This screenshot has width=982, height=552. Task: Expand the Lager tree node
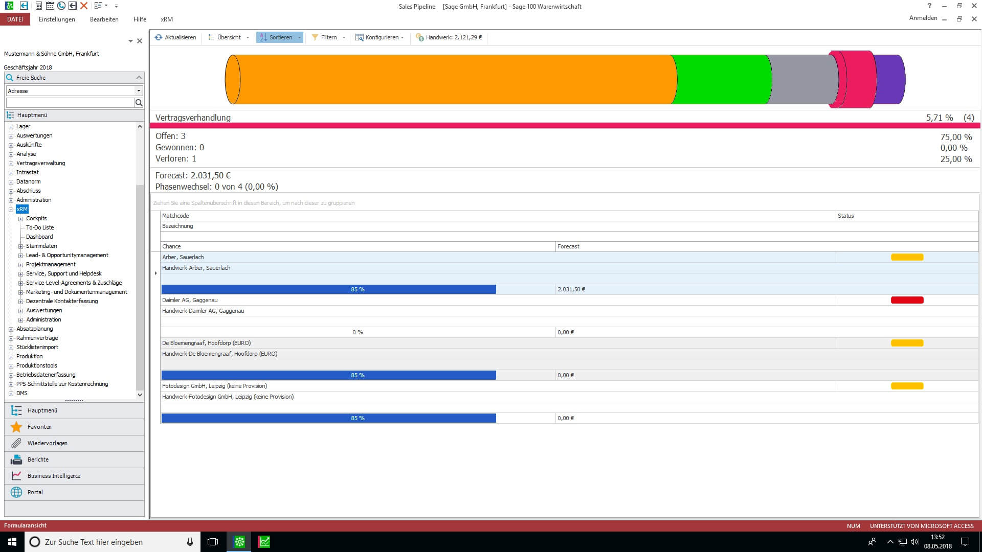pos(11,126)
